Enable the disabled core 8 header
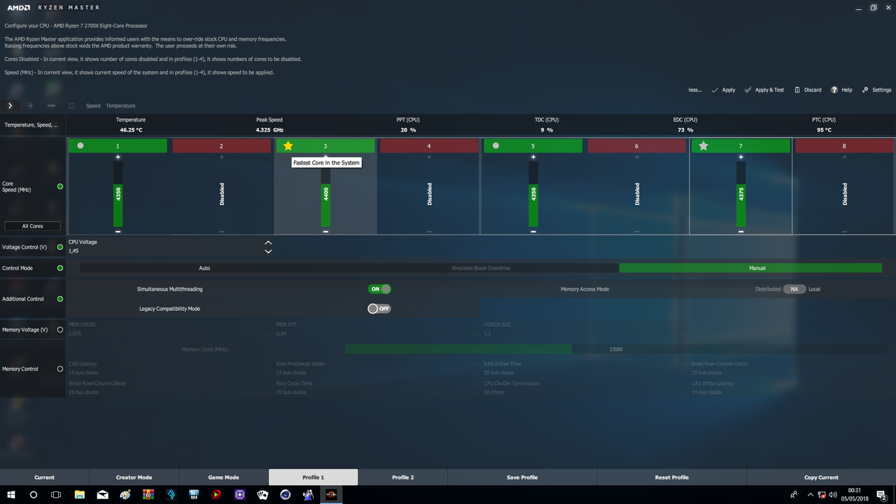 point(844,146)
